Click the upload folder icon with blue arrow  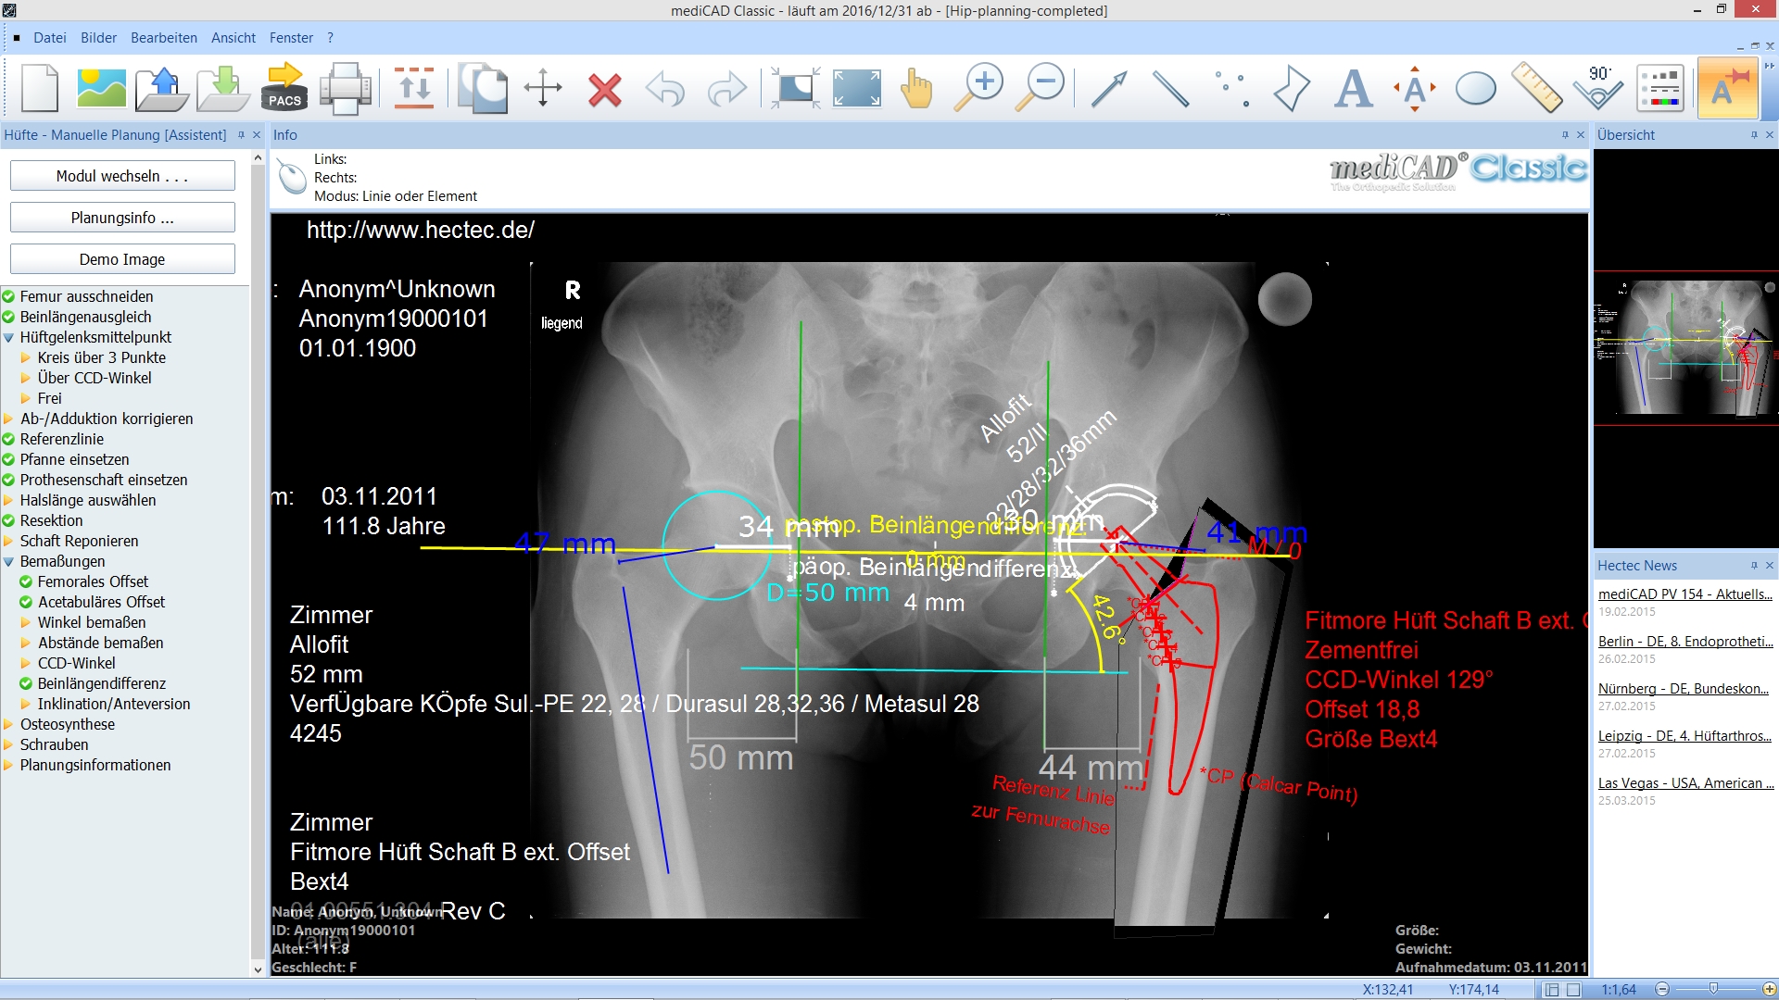click(162, 89)
